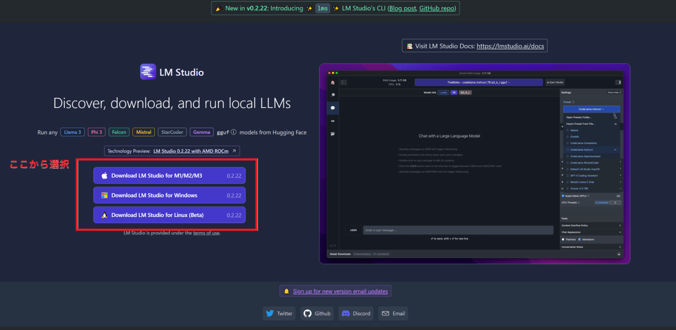Enable Apple Metal (GPU) checkbox in preview
676x330 pixels.
[x=563, y=196]
